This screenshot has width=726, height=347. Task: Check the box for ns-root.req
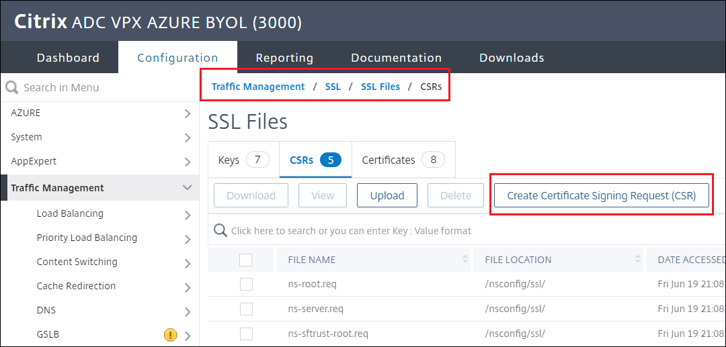[x=246, y=284]
